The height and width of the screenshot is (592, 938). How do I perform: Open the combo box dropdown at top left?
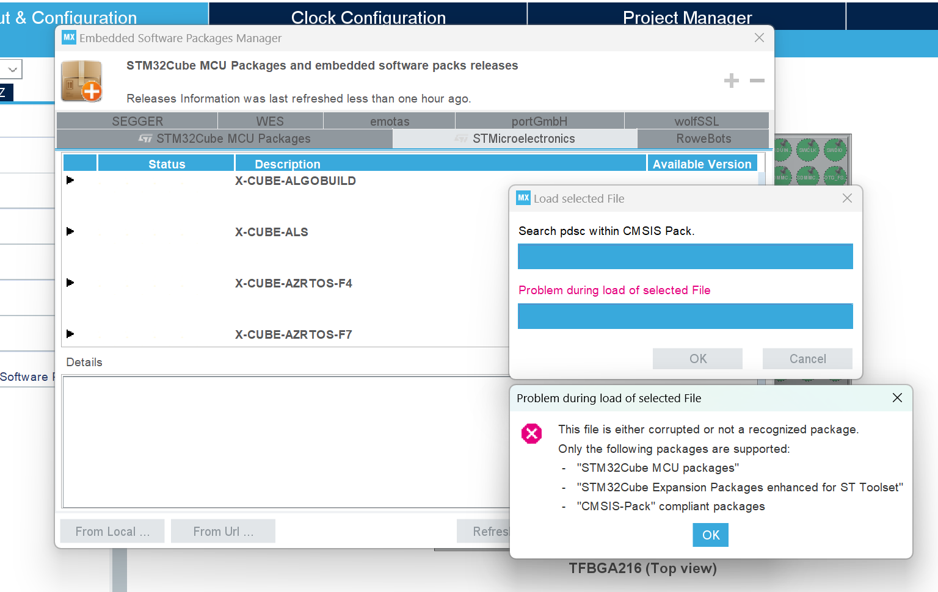12,69
